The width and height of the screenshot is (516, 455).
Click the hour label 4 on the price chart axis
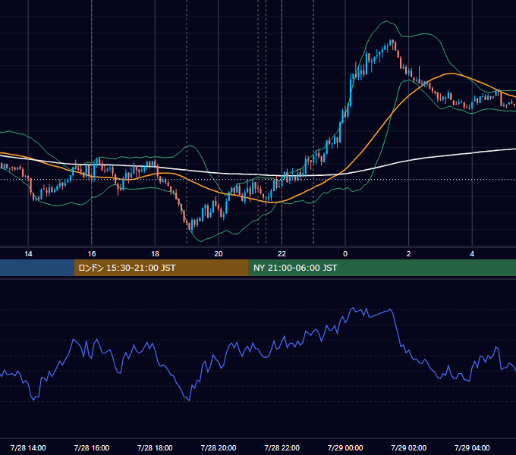[472, 254]
